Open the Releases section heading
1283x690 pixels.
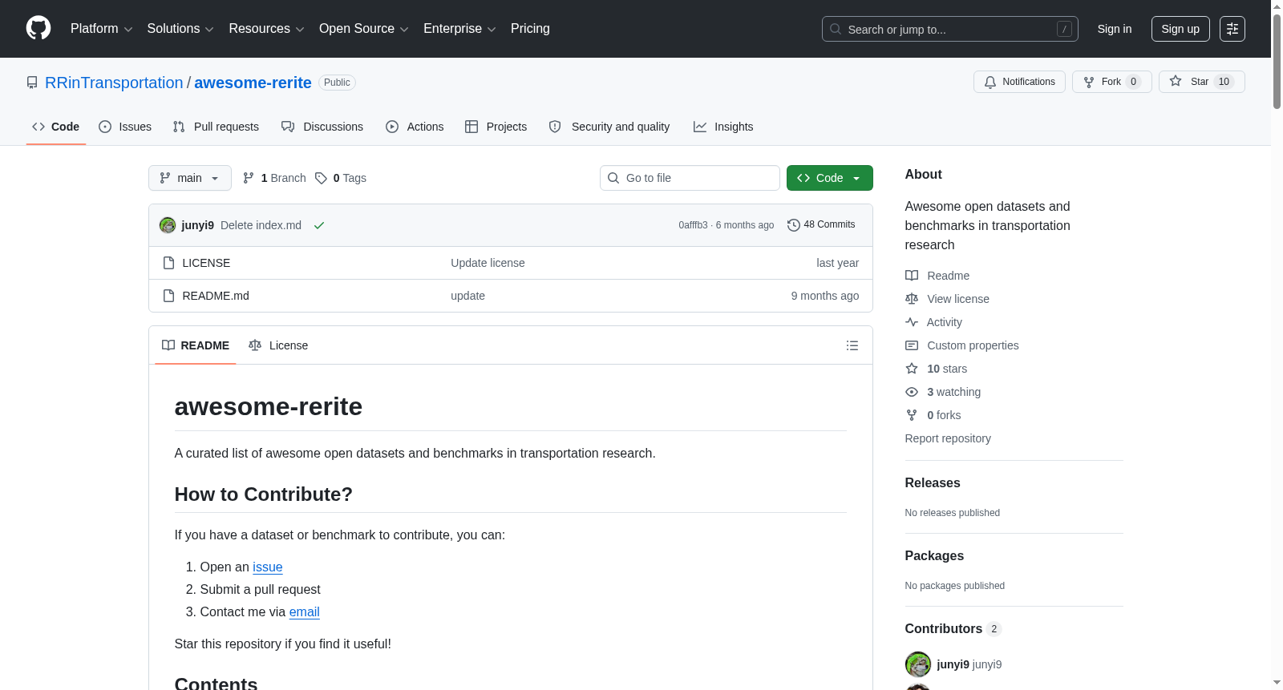pos(933,482)
